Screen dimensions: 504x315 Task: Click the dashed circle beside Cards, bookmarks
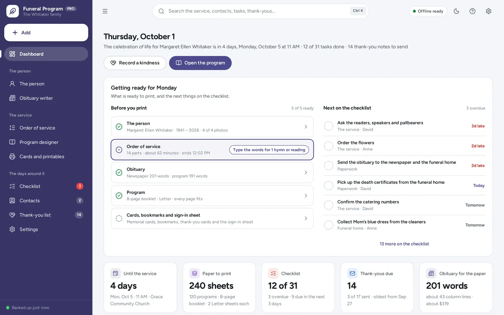(x=119, y=218)
